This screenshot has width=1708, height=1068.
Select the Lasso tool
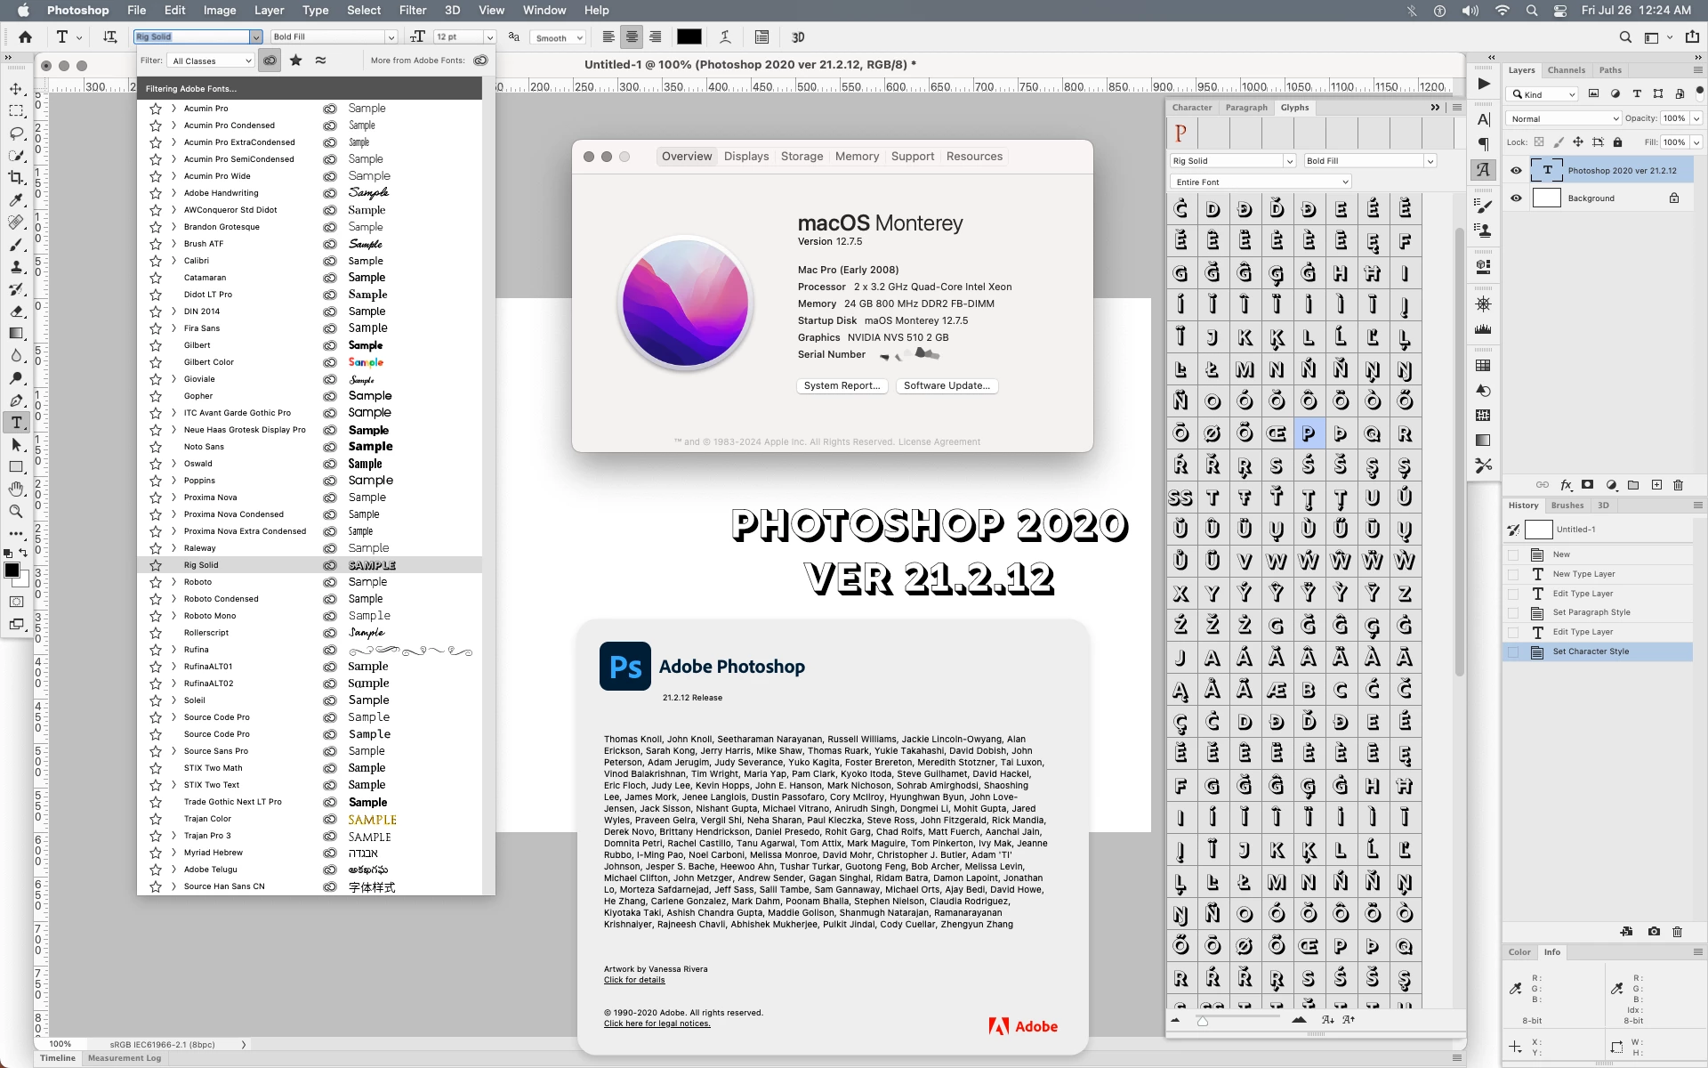tap(16, 133)
